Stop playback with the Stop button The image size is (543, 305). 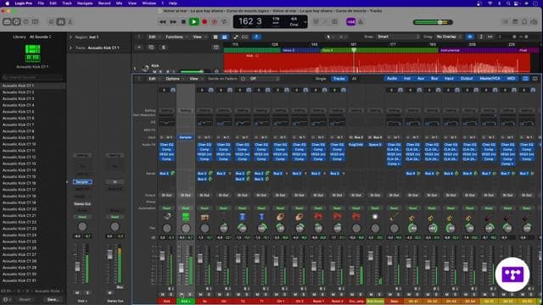tap(183, 22)
